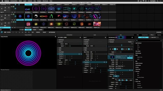Viewport: 163px width, 91px height.
Task: Open clip Blend Mode Layer Determined dropdown
Action: 120,66
